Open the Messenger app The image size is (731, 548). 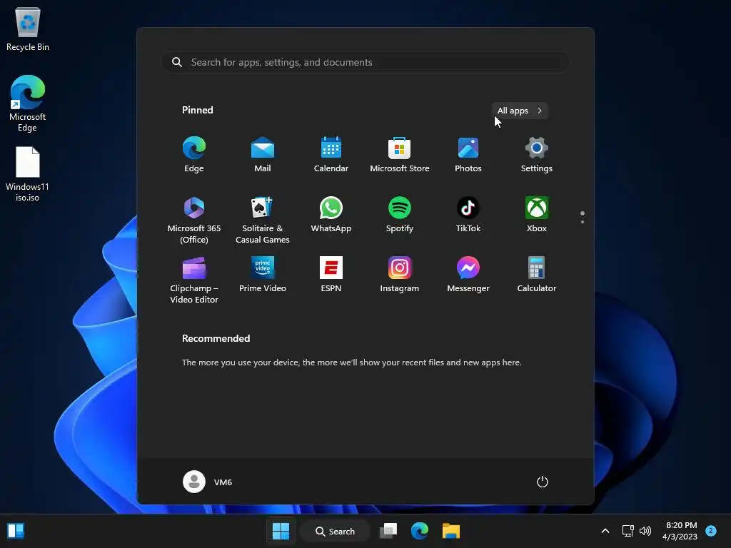(x=468, y=275)
